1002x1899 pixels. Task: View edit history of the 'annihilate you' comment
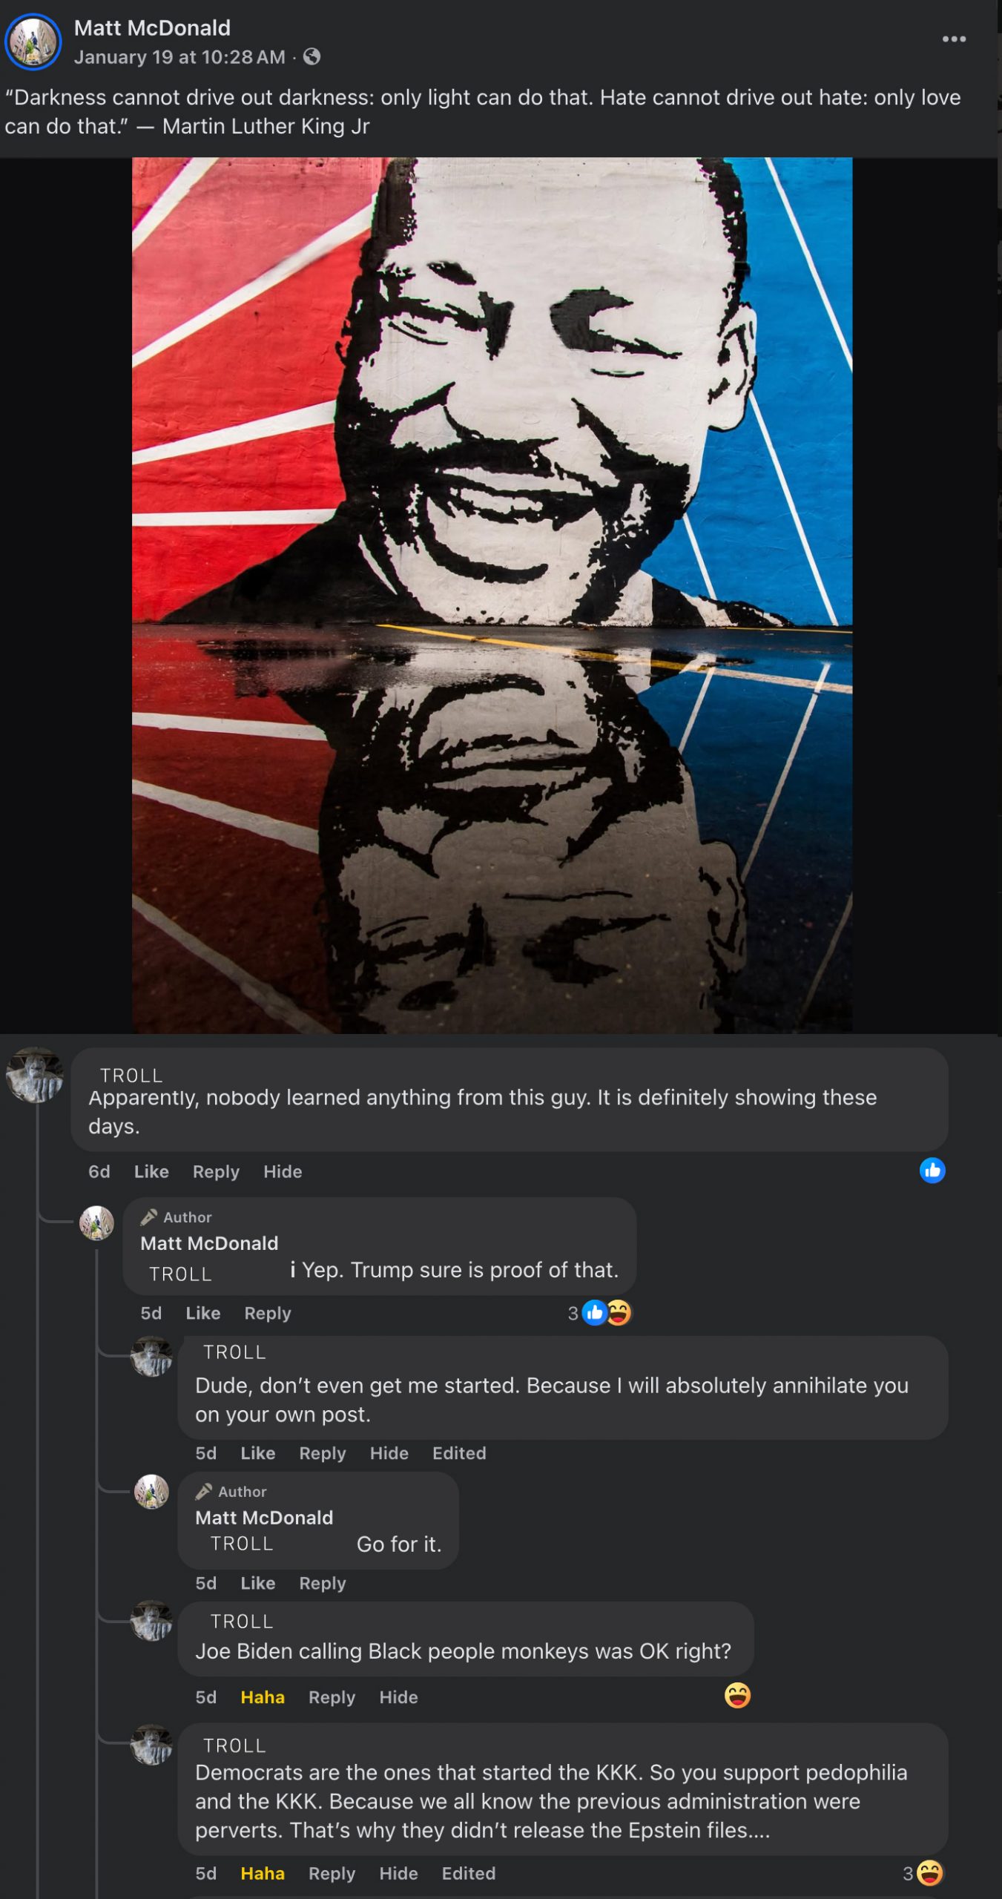[x=459, y=1453]
